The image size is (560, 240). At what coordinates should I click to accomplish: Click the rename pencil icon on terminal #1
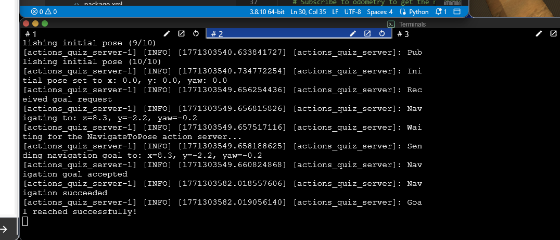[x=167, y=34]
